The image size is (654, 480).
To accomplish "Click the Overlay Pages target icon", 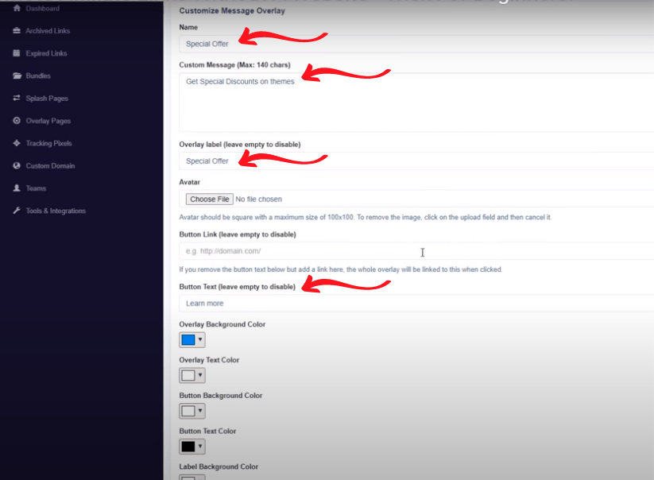I will (17, 121).
